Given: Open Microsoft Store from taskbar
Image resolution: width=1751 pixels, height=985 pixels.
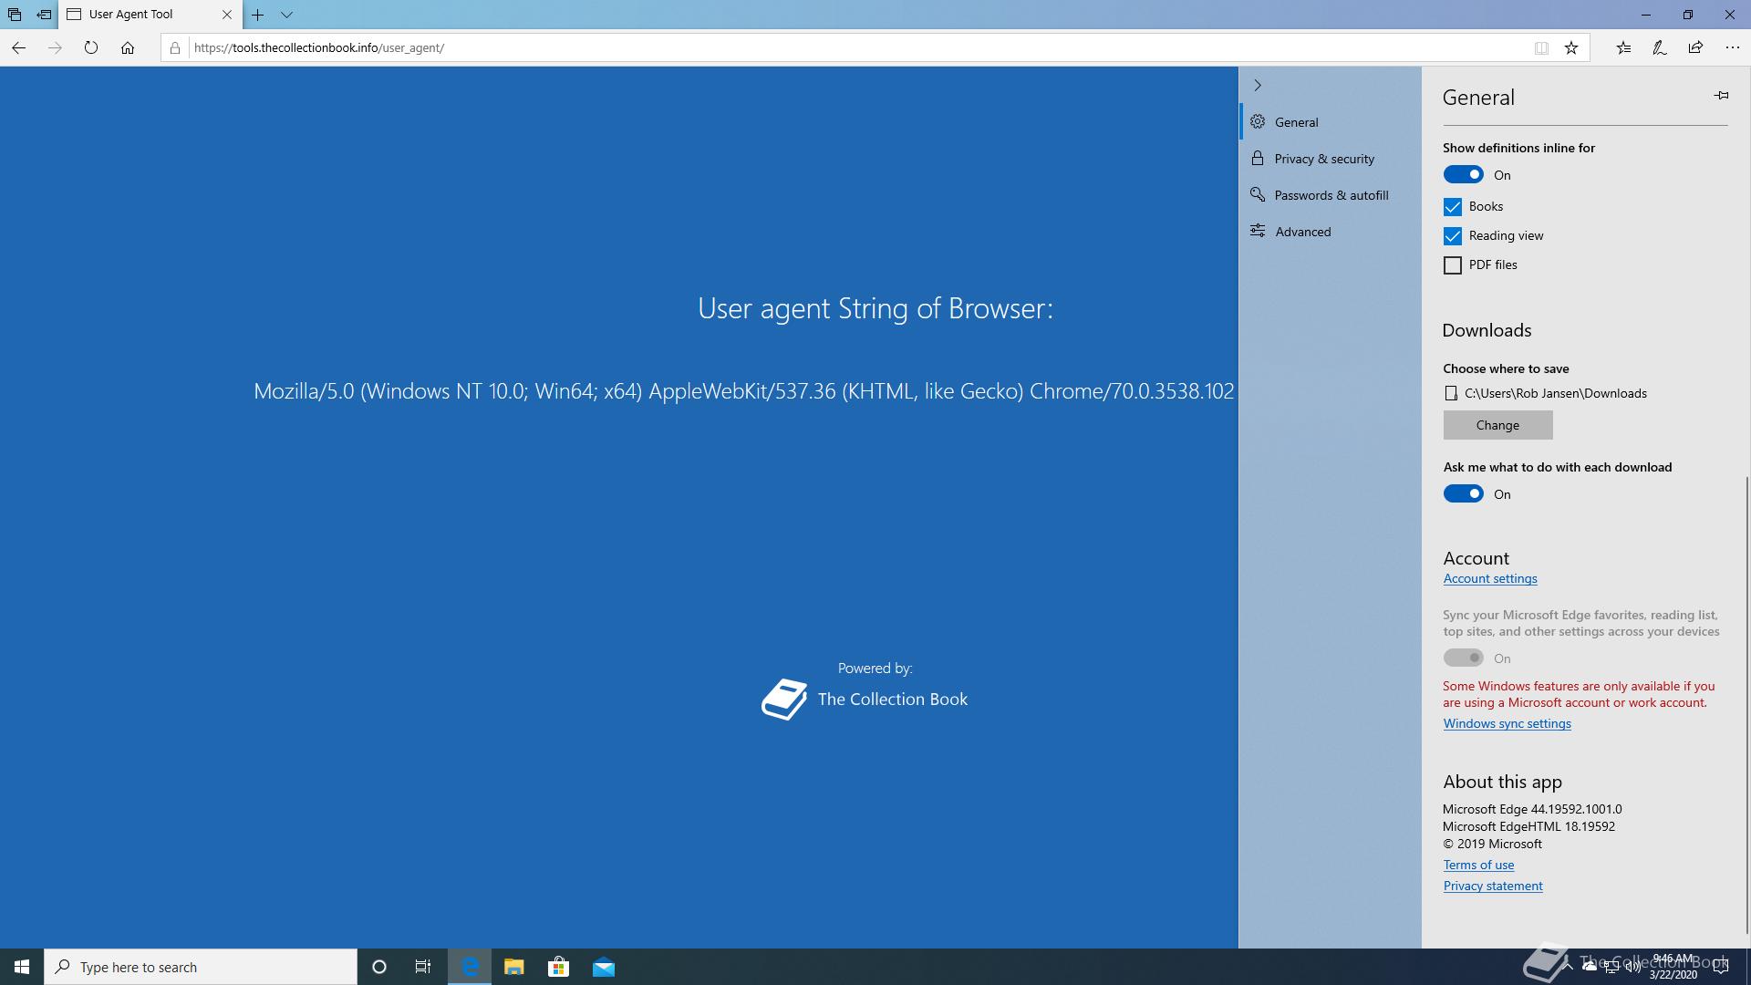Looking at the screenshot, I should (558, 967).
